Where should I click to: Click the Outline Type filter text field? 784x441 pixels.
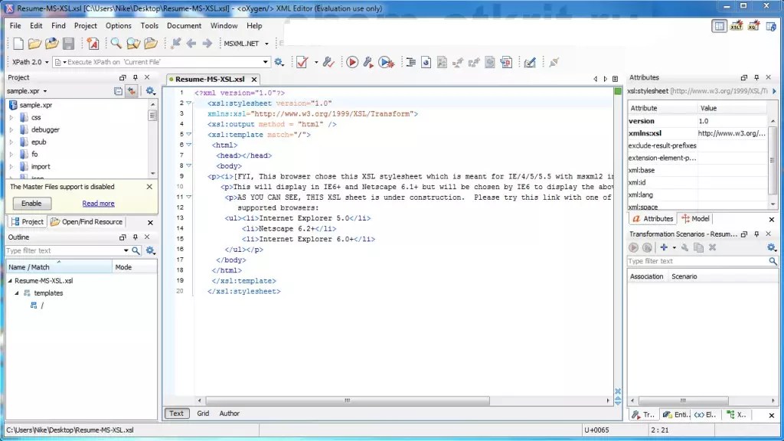coord(64,250)
